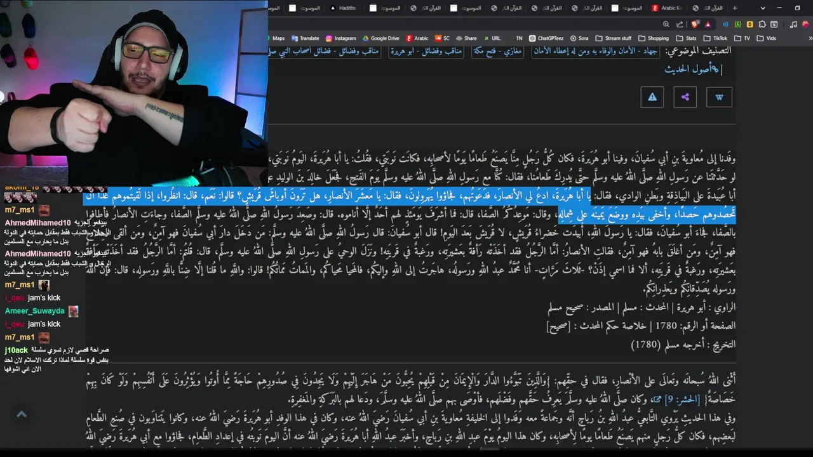Switch to the Arabic Ke browser tab

pos(666,8)
